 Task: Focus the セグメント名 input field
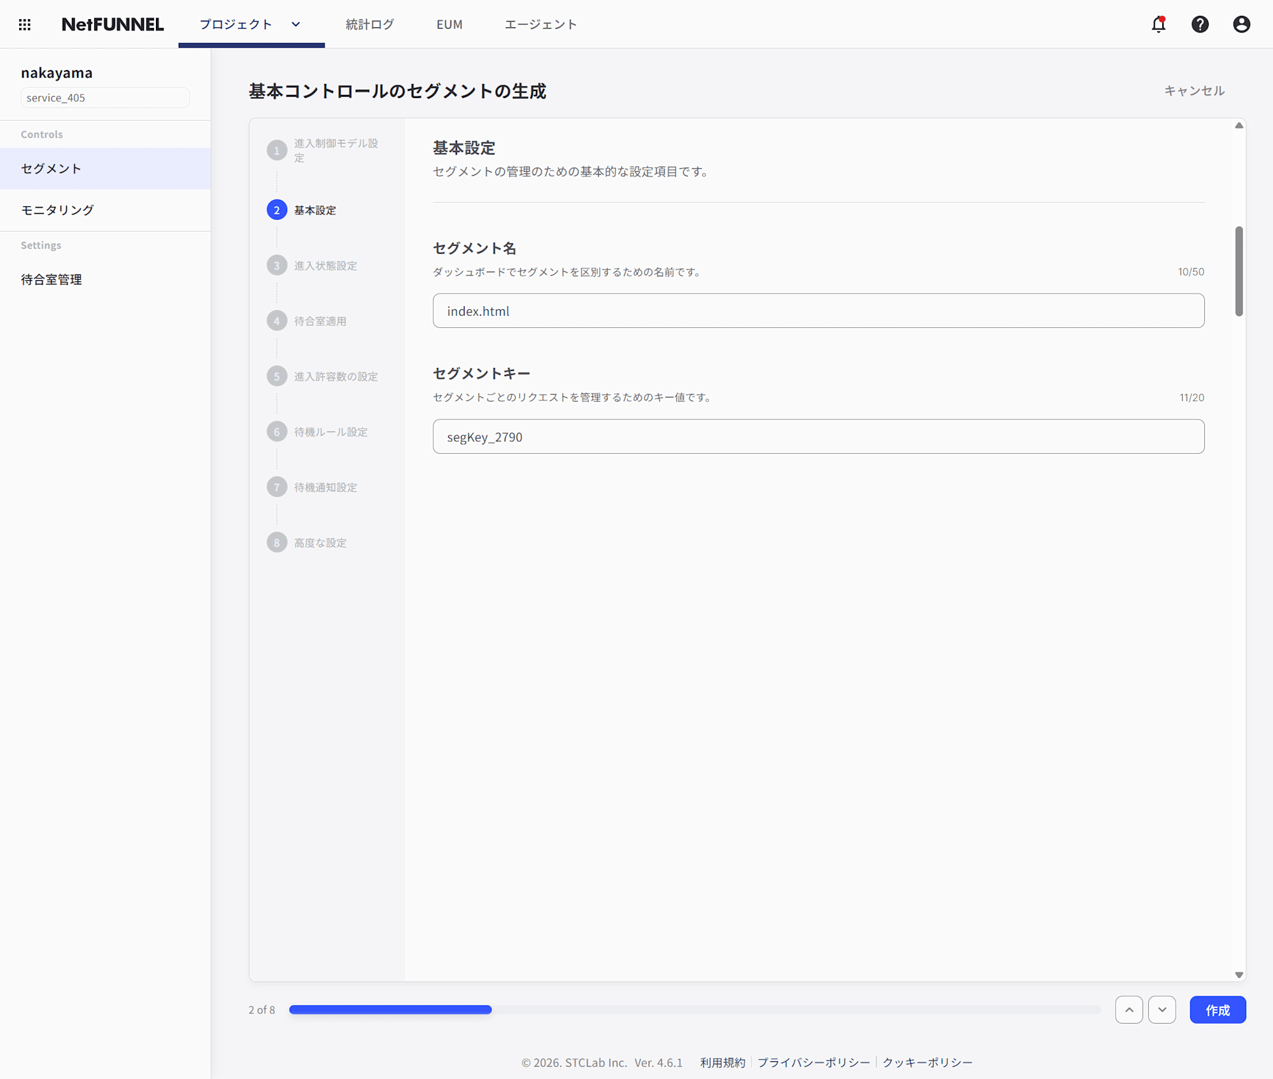818,311
